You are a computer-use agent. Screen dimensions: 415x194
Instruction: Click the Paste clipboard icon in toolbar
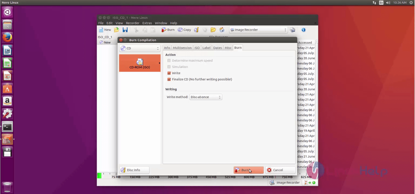coord(153,30)
